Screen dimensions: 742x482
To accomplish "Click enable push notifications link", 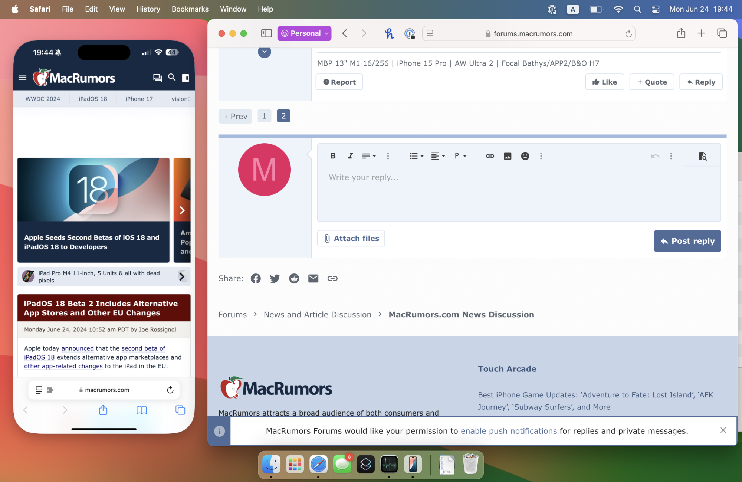I will click(509, 431).
